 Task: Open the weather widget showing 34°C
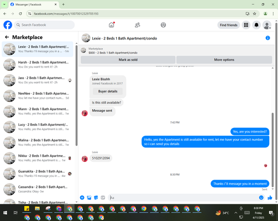(x=222, y=213)
